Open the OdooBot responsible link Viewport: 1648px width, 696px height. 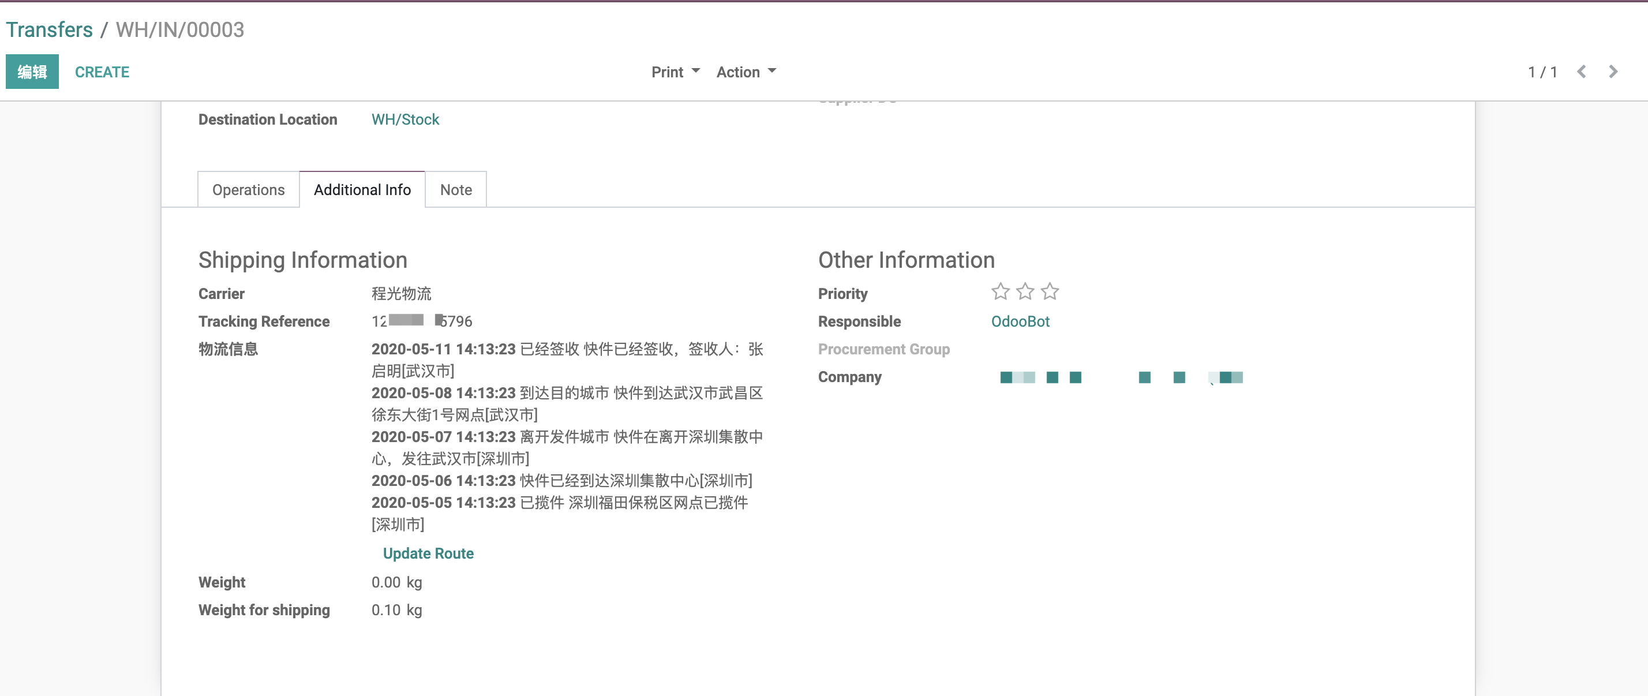pyautogui.click(x=1020, y=322)
